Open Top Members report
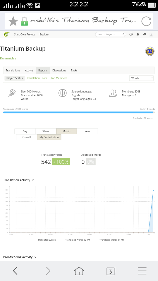158x281 pixels. [59, 78]
